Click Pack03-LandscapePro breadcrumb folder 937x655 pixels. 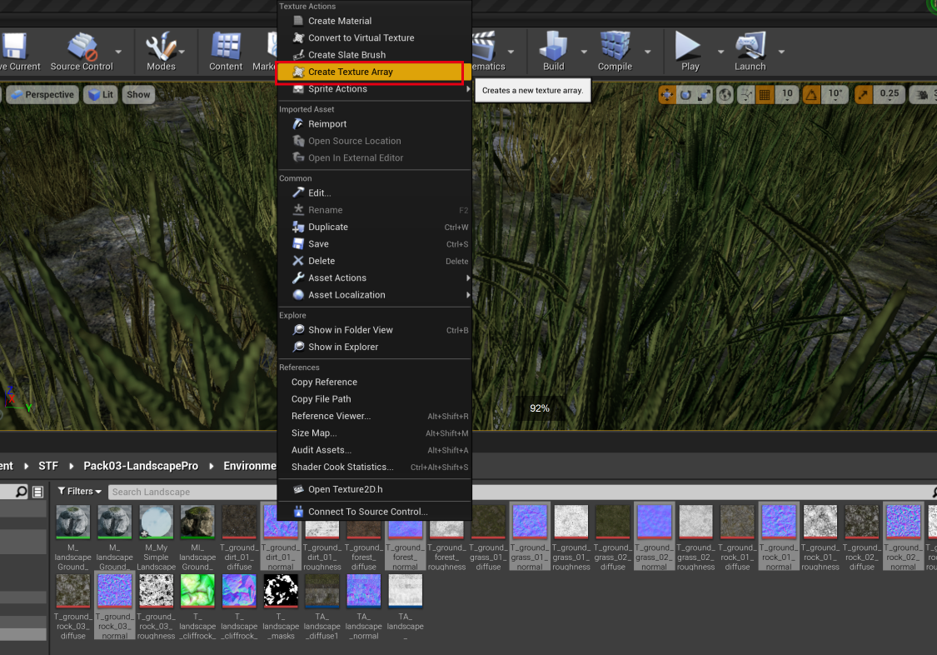[141, 466]
